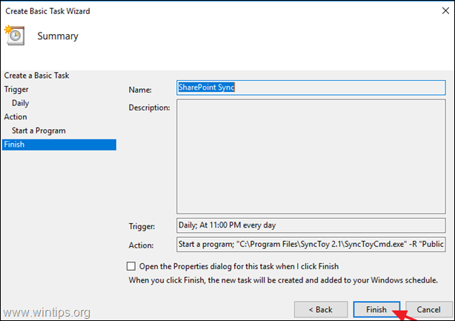Select the highlighted Finish step in sidebar

tap(59, 145)
